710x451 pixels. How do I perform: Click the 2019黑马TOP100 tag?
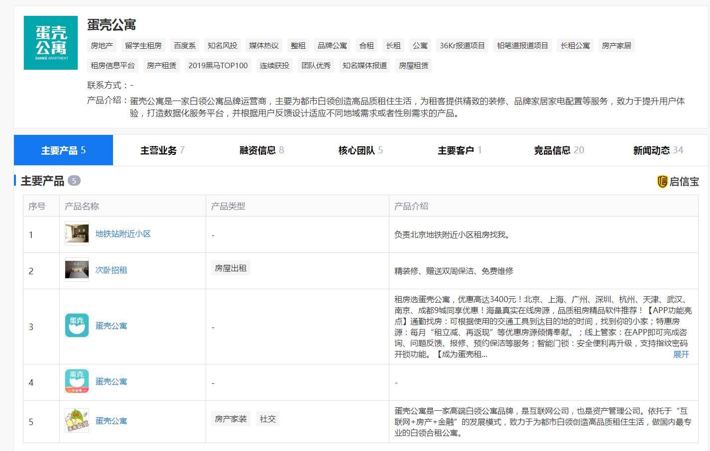click(218, 65)
